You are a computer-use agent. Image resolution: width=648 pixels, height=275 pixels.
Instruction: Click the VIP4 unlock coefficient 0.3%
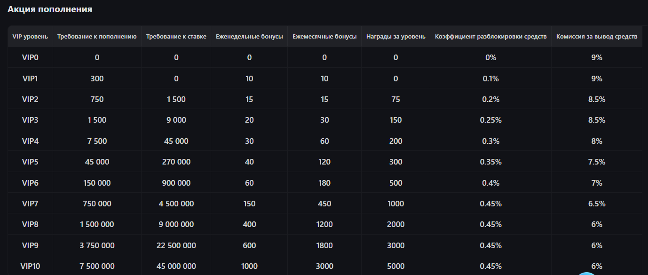point(490,141)
